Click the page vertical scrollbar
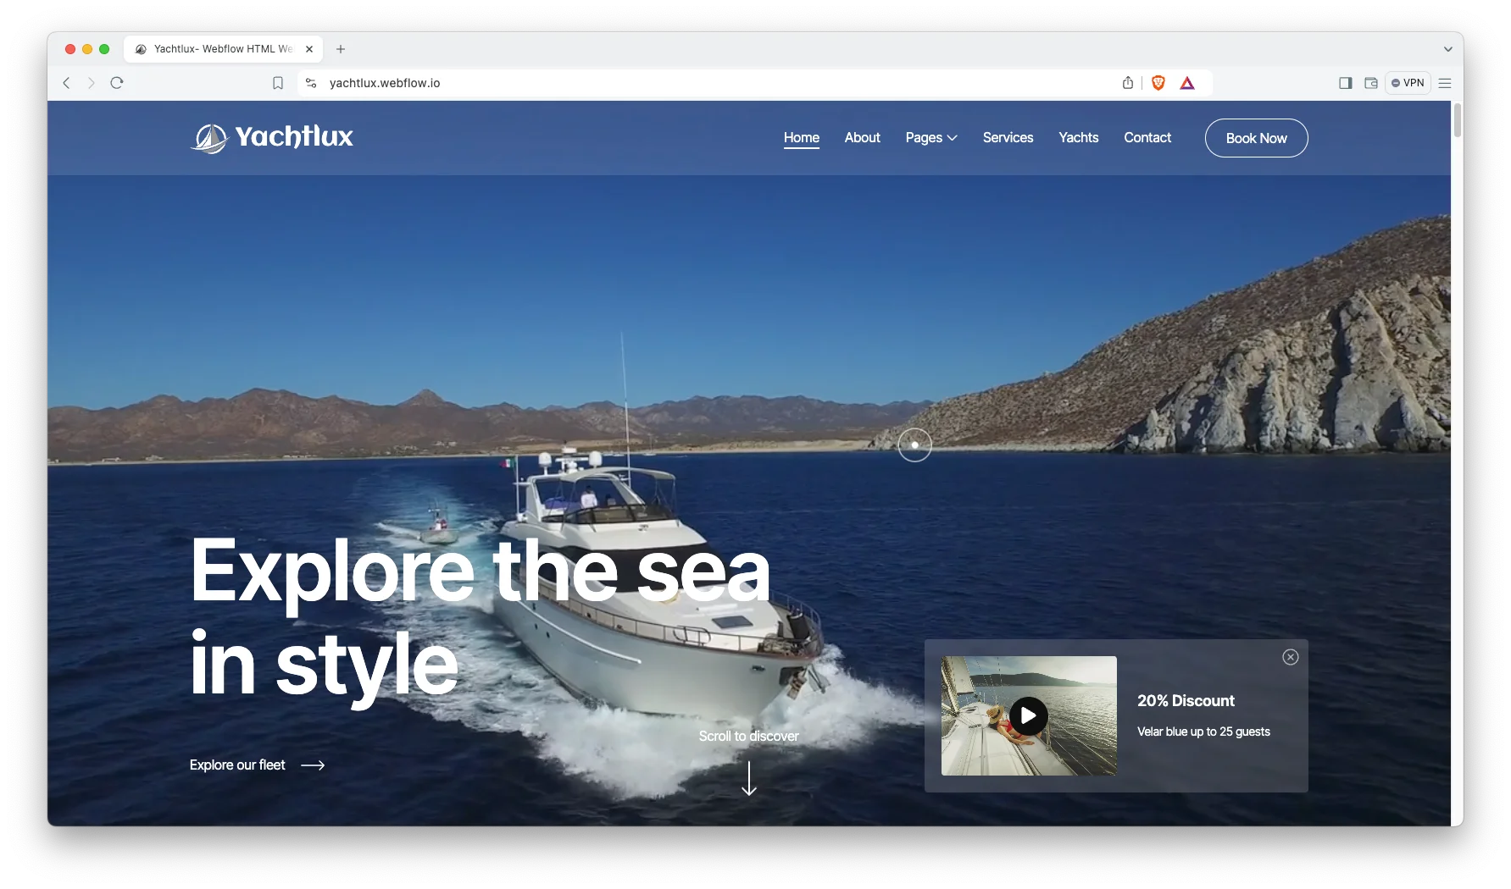The width and height of the screenshot is (1511, 889). (1457, 120)
